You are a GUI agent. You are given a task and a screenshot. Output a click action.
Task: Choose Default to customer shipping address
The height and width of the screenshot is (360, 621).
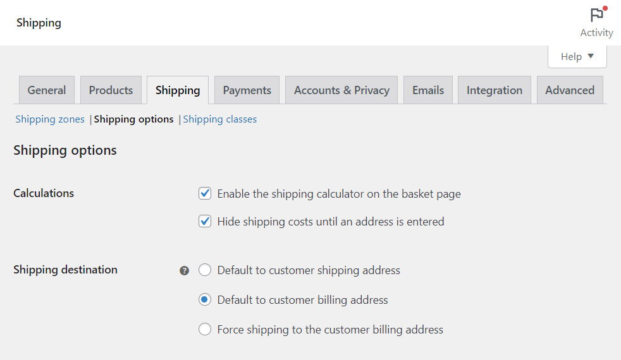click(x=205, y=270)
